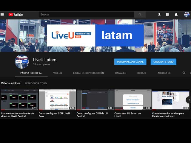Open the YouTube apps grid

(x=168, y=15)
